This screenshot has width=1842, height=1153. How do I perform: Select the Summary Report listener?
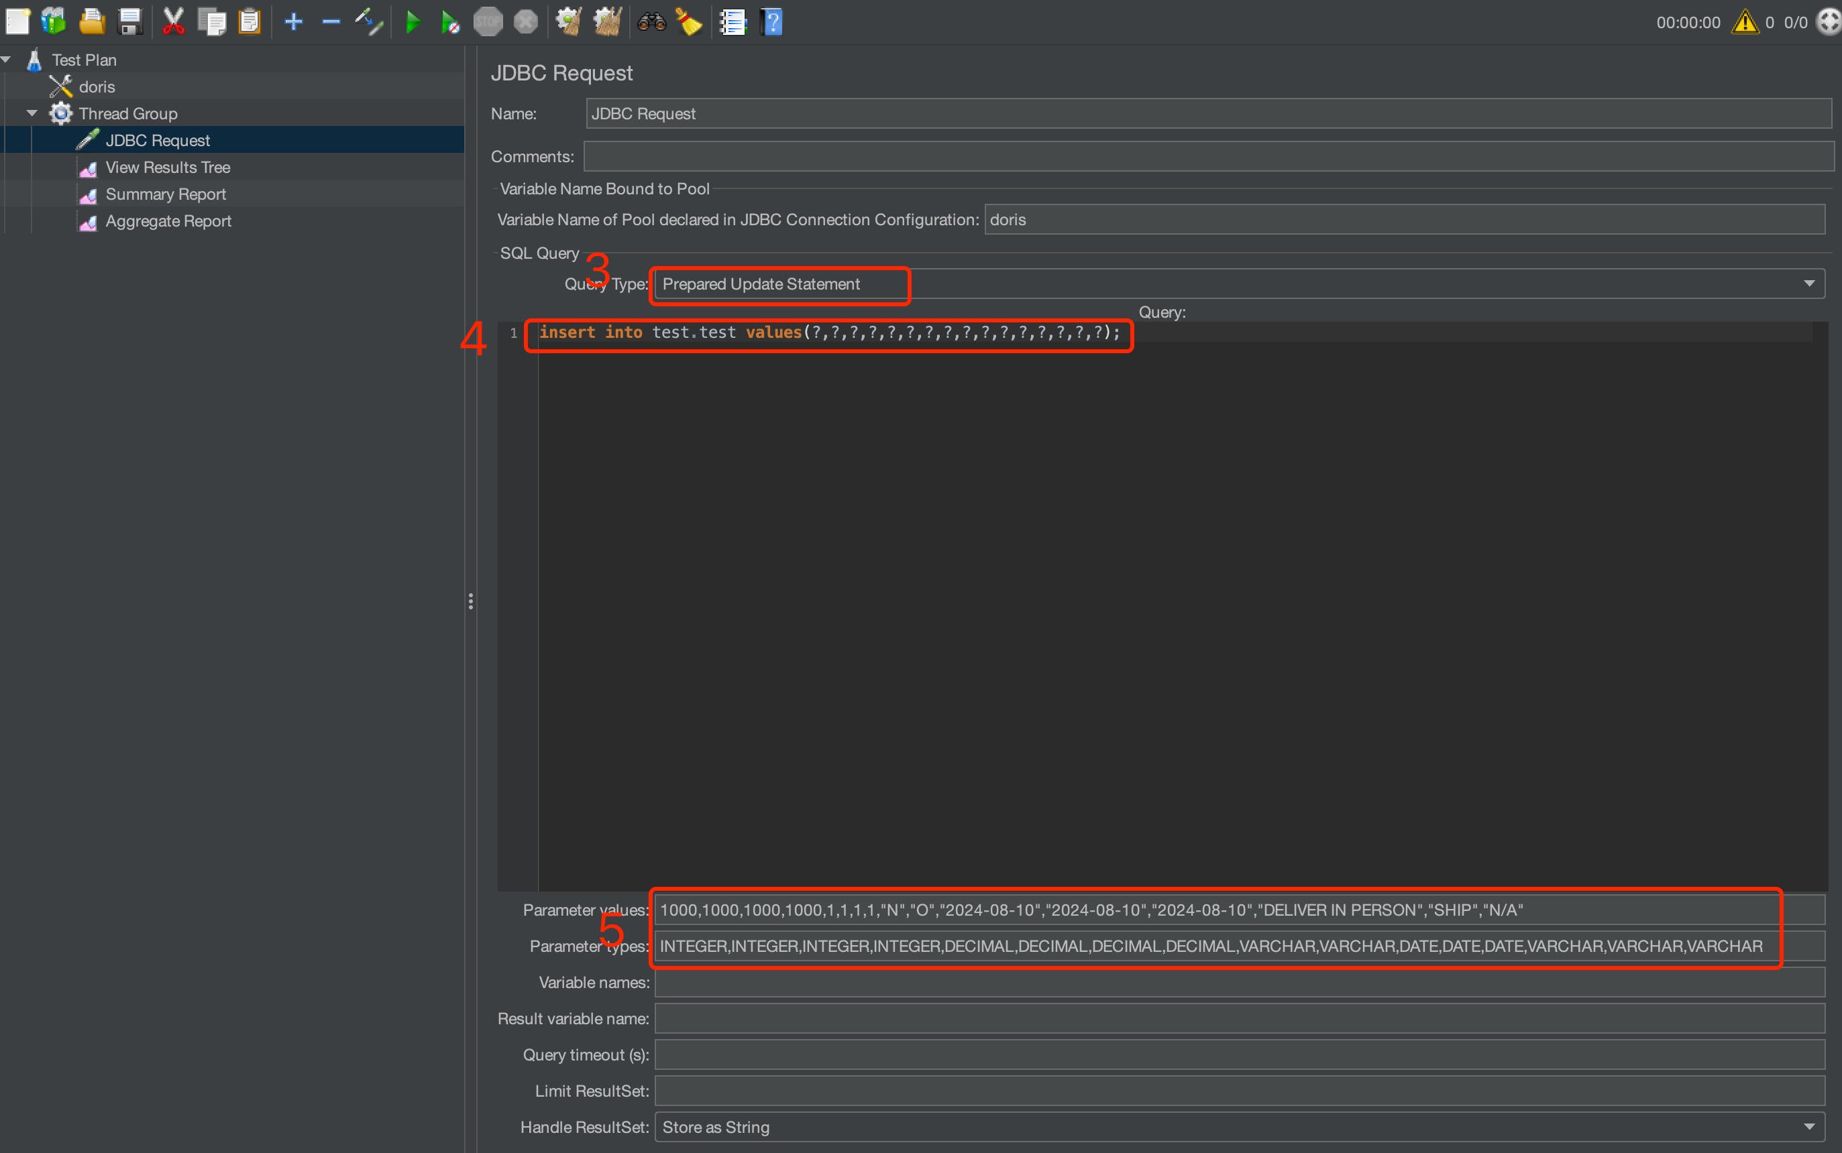click(165, 194)
